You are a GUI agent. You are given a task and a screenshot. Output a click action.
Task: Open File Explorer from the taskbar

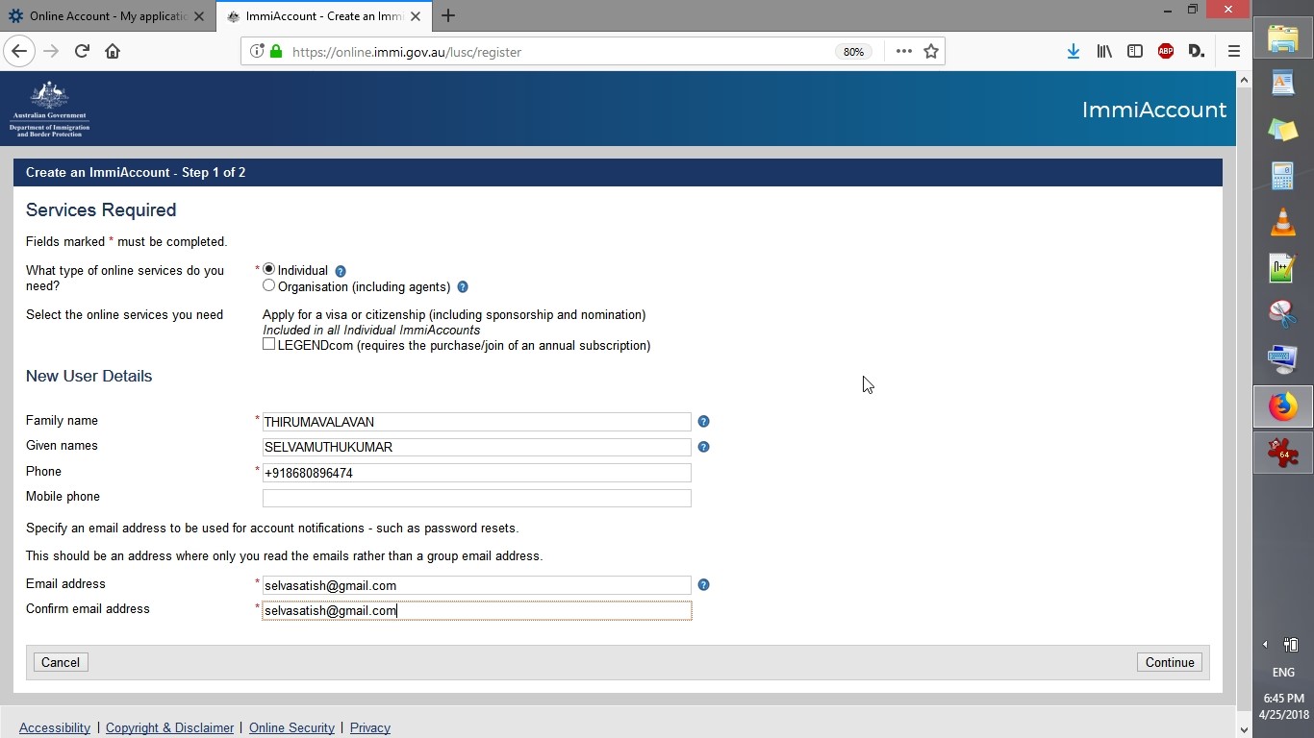pyautogui.click(x=1283, y=38)
